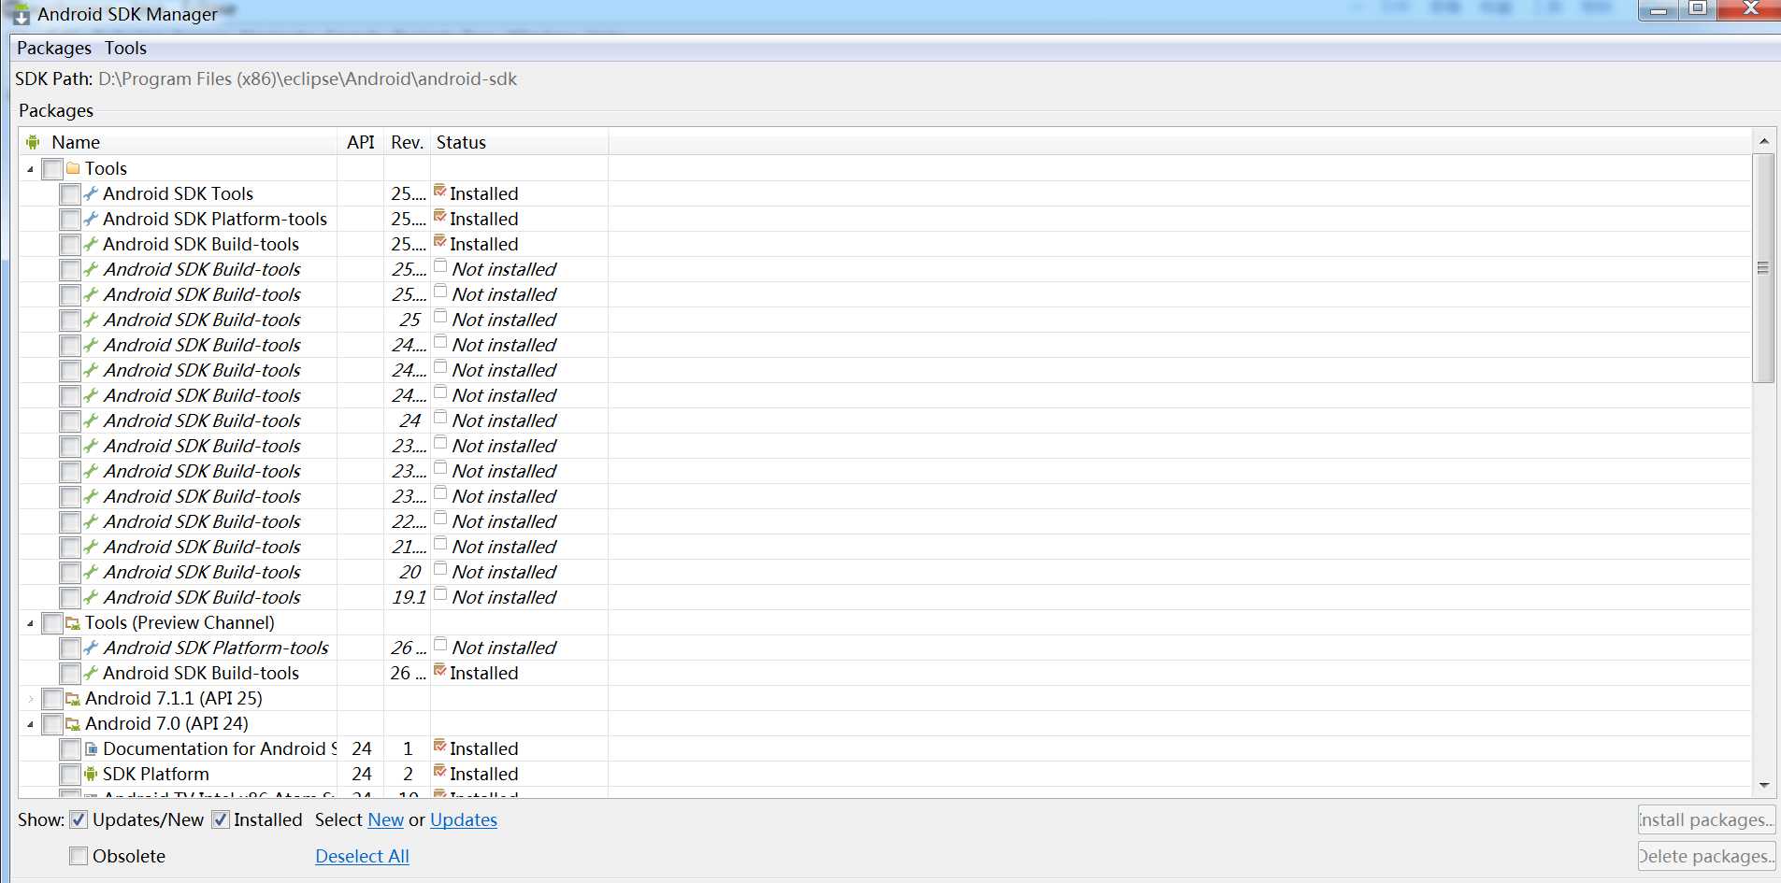This screenshot has height=883, width=1781.
Task: Check the Android SDK Tools checkbox
Action: tap(70, 194)
